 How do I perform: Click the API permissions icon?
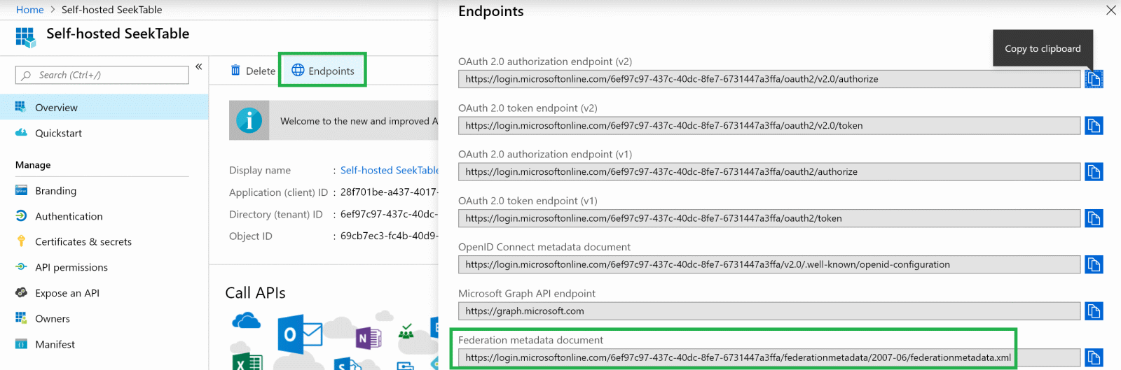pyautogui.click(x=21, y=267)
